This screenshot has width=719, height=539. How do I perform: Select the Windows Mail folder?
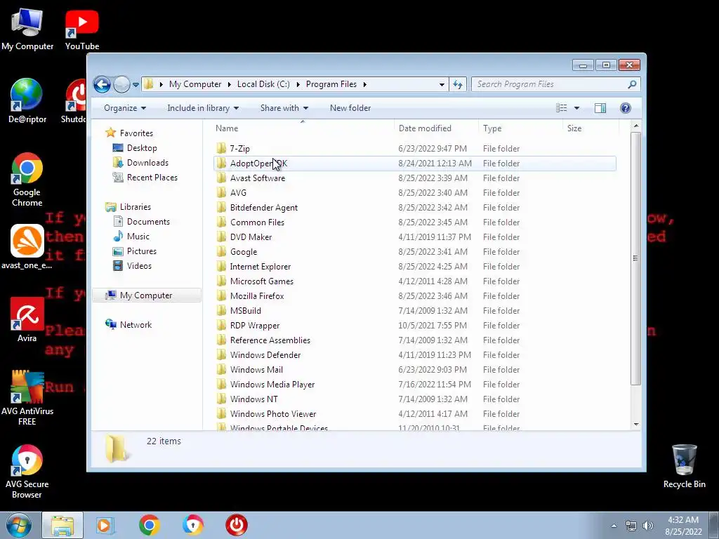[x=256, y=370]
